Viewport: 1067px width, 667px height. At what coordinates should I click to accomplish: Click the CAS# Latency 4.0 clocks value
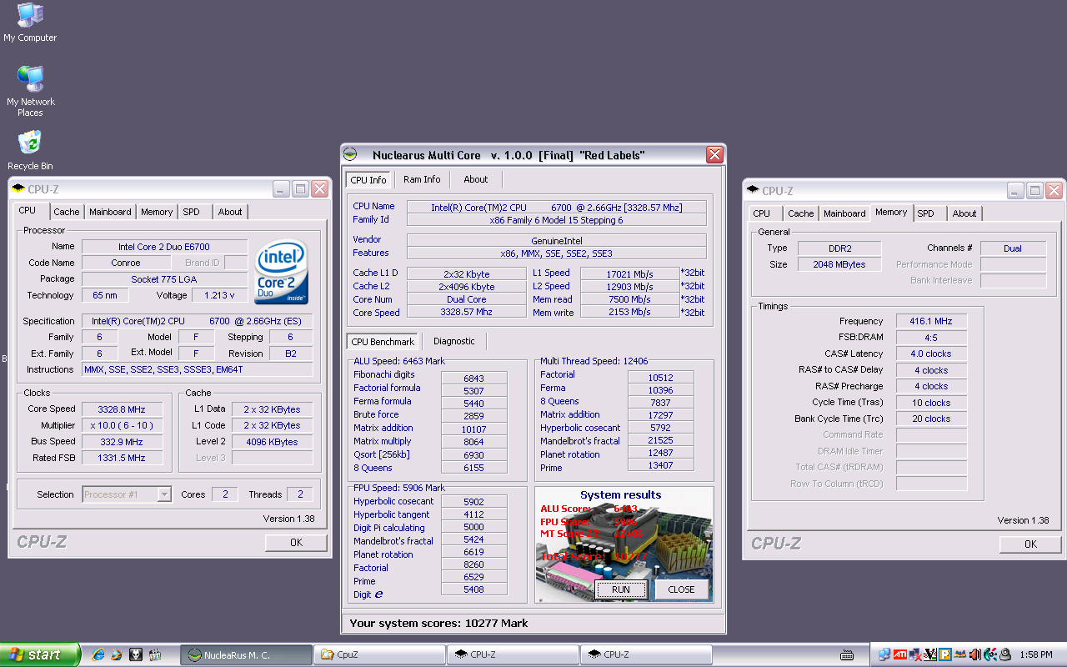tap(932, 354)
